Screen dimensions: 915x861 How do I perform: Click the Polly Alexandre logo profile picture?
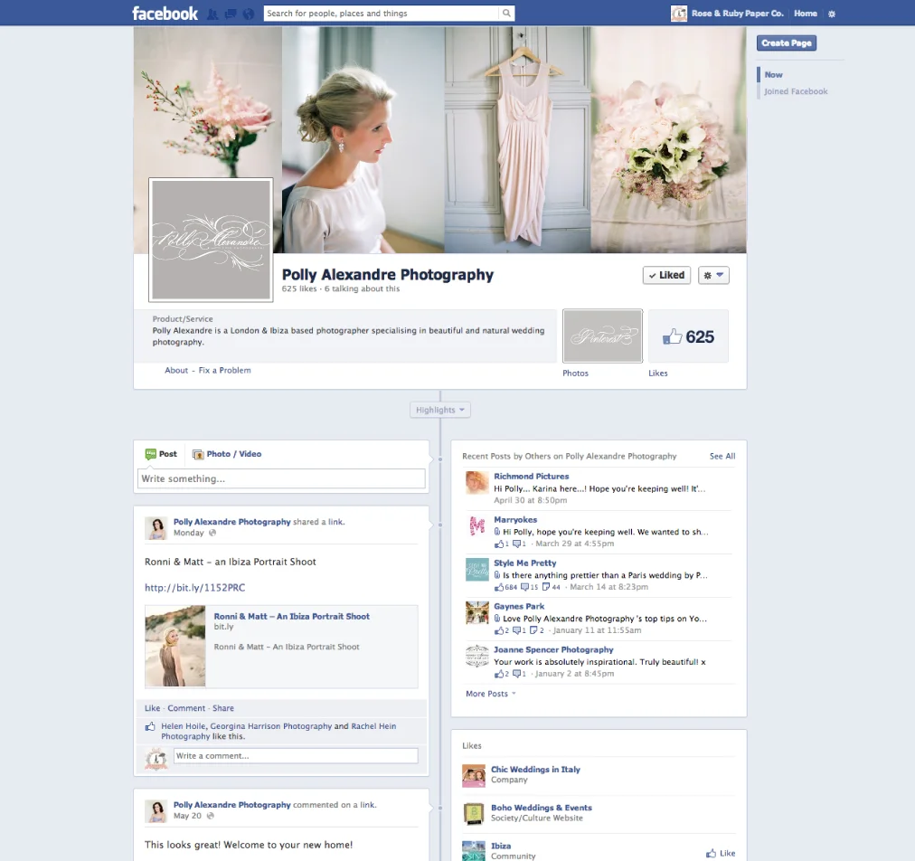tap(211, 240)
